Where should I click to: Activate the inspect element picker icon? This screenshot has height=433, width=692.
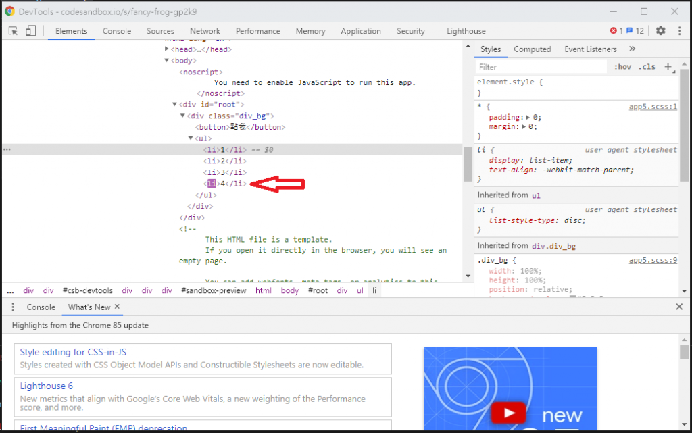pyautogui.click(x=13, y=31)
